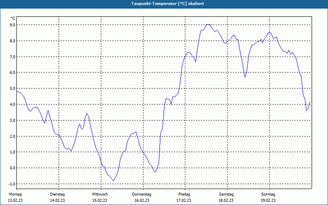328x205 pixels.
Task: Click the '15.02.23' date label
Action: pos(100,200)
